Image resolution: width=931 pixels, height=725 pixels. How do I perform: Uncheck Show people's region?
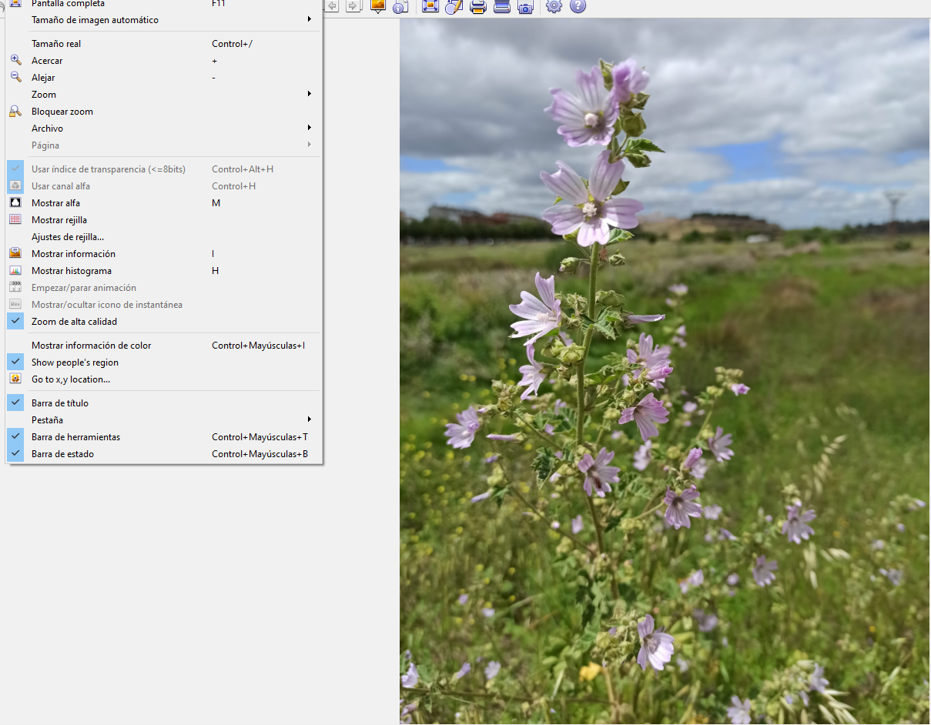pos(75,362)
